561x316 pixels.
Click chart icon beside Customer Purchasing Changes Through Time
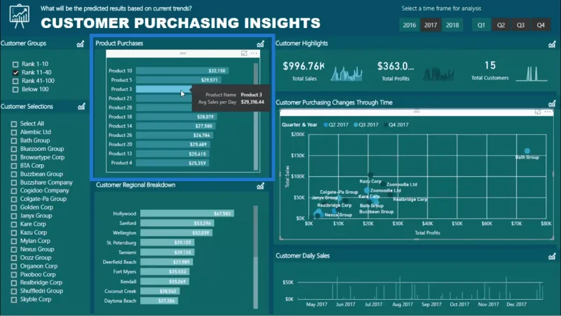pyautogui.click(x=552, y=103)
